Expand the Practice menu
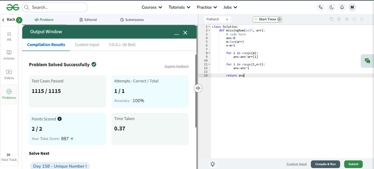 tap(207, 7)
